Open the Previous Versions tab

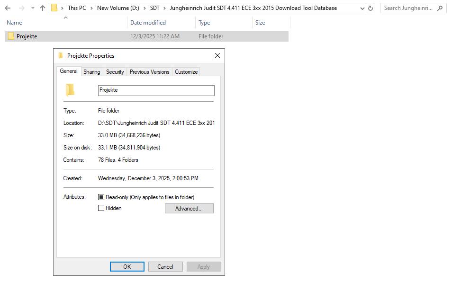click(x=149, y=71)
